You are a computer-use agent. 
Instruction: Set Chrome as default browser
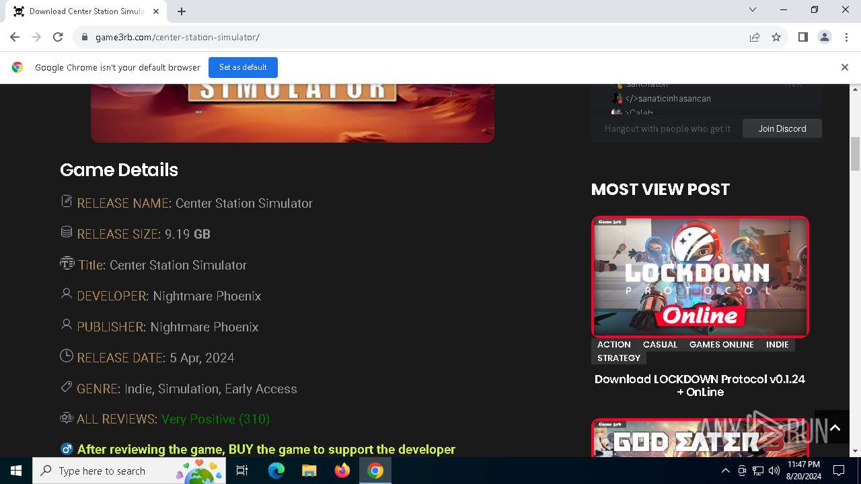(243, 67)
